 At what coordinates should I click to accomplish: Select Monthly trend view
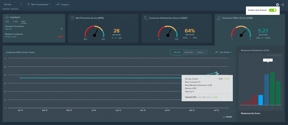(x=177, y=52)
